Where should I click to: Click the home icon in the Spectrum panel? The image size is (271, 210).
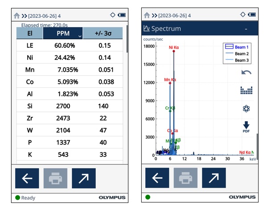click(x=147, y=16)
